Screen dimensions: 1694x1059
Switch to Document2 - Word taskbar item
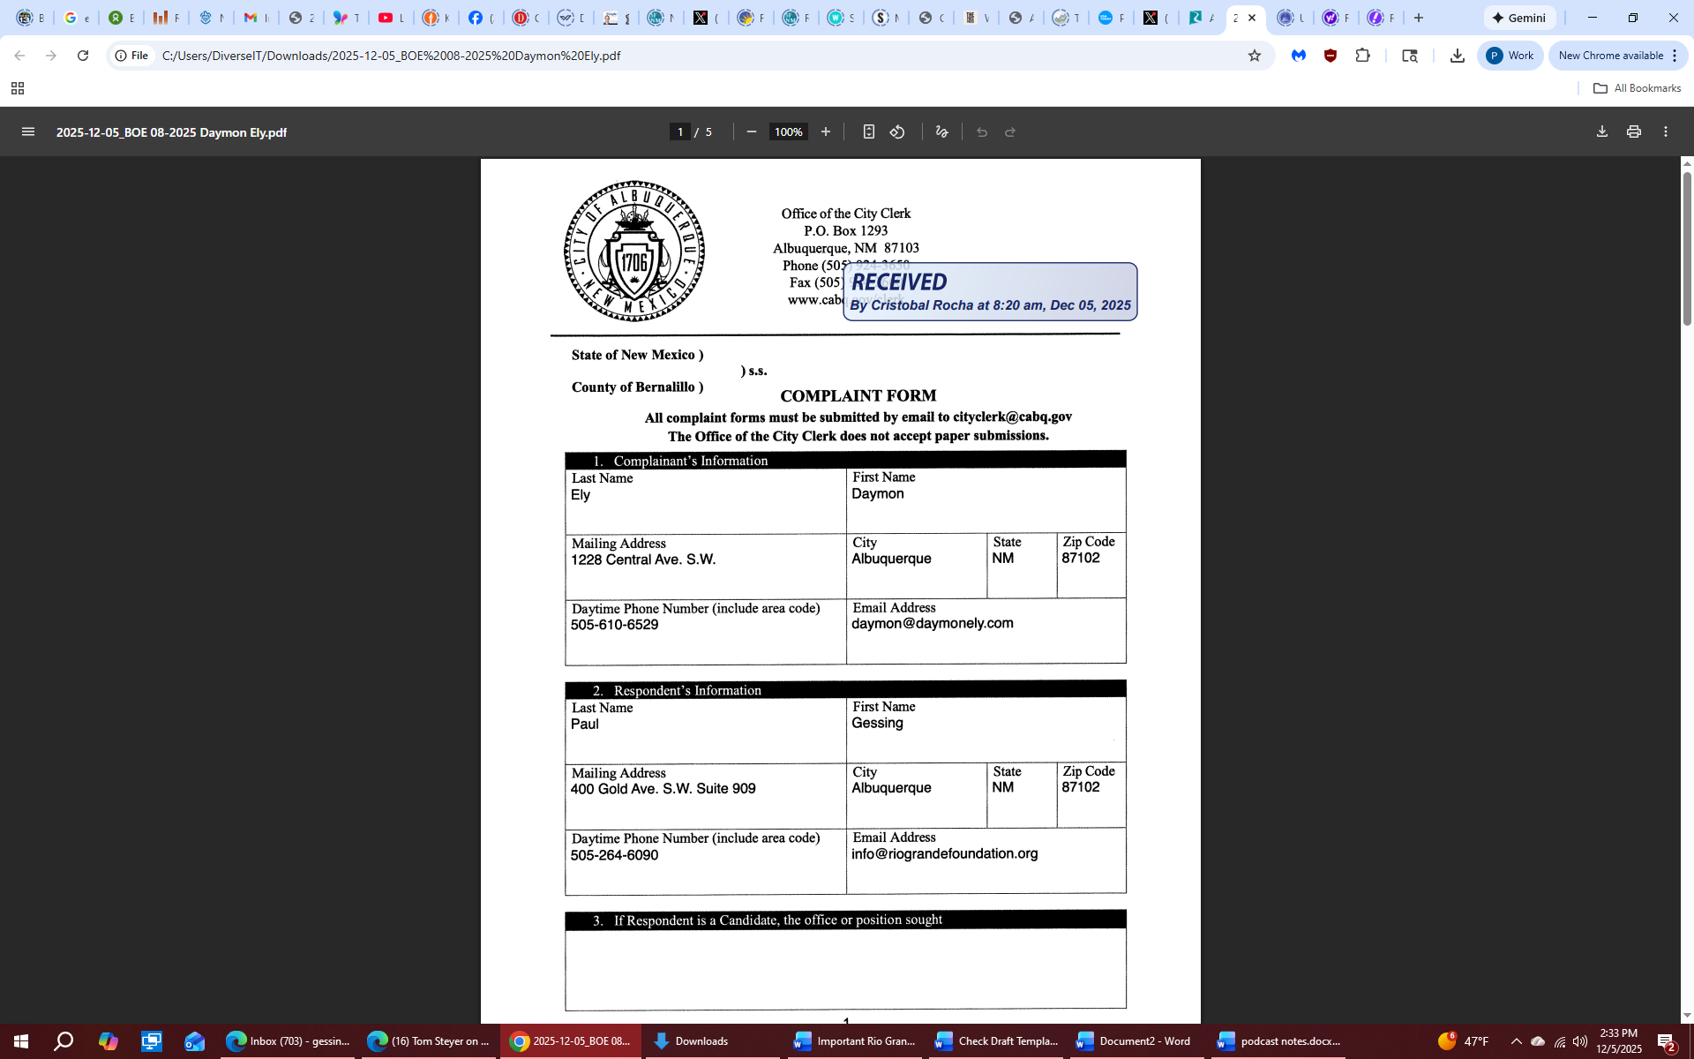(x=1135, y=1041)
